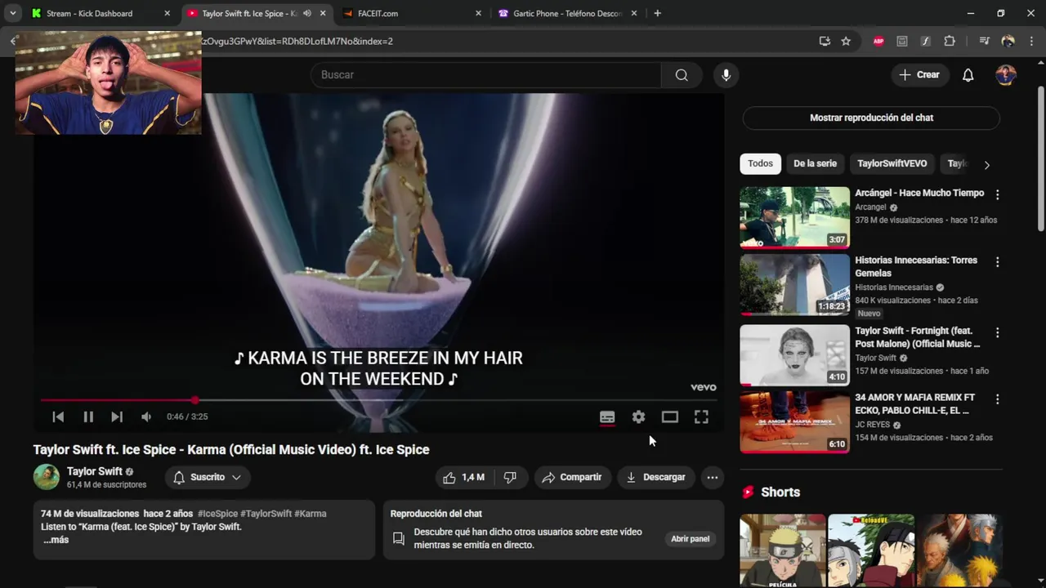The width and height of the screenshot is (1046, 588).
Task: Open the first Naruto Shorts thumbnail
Action: [783, 551]
